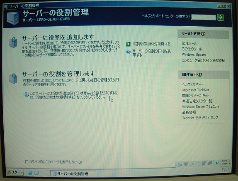Image resolution: width=238 pixels, height=181 pixels.
Task: Open the Windows Update link
Action: (x=194, y=55)
